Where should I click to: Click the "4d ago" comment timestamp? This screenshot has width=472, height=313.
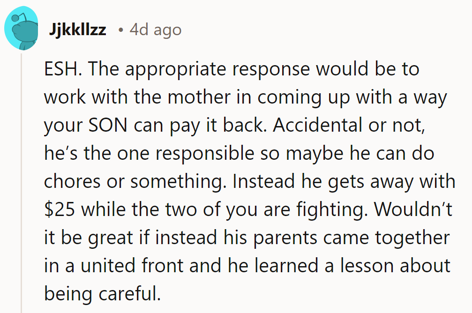(x=156, y=30)
